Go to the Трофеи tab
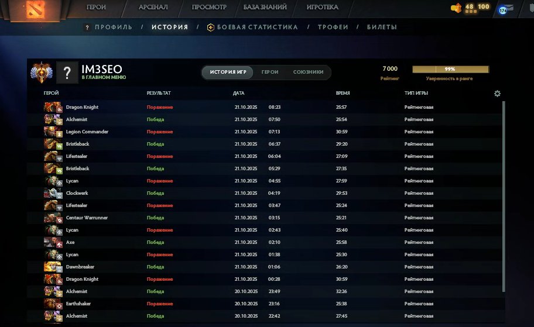534x327 pixels. 333,27
